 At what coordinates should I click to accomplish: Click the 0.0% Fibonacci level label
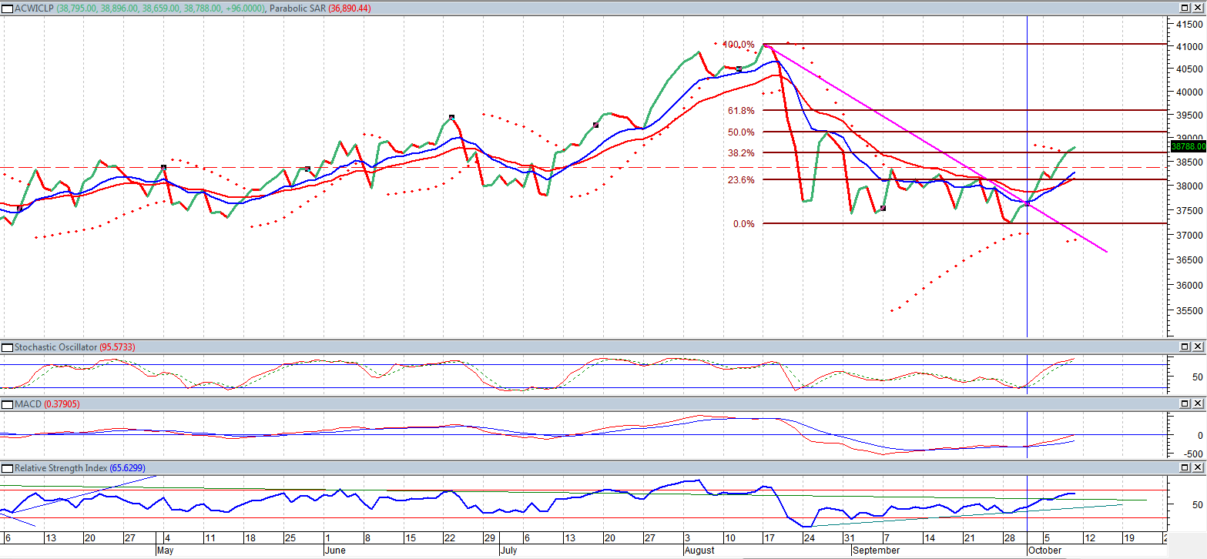pyautogui.click(x=744, y=224)
